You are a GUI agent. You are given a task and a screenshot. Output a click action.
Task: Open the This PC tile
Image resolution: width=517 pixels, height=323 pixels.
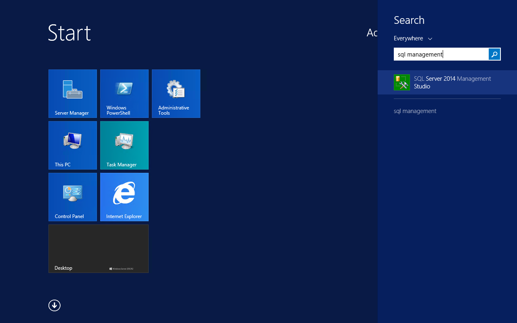click(72, 145)
